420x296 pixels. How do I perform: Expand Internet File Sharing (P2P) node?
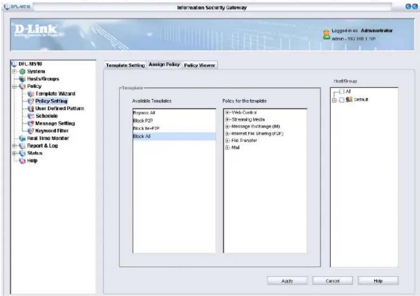tap(228, 133)
